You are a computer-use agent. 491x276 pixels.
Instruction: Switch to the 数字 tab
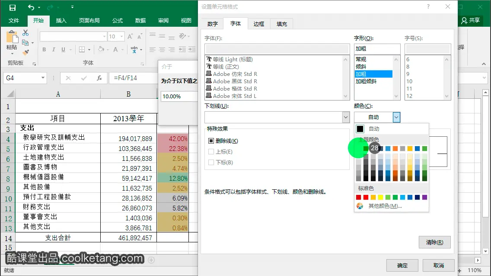pyautogui.click(x=213, y=24)
